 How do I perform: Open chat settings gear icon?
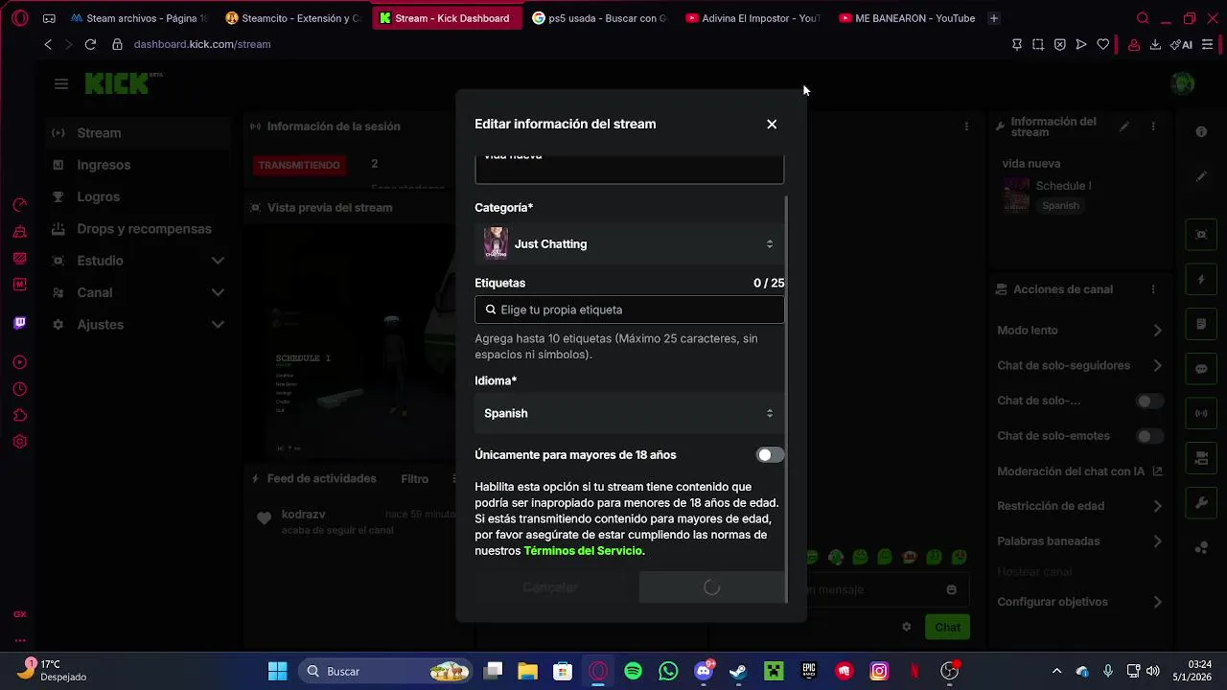click(906, 627)
